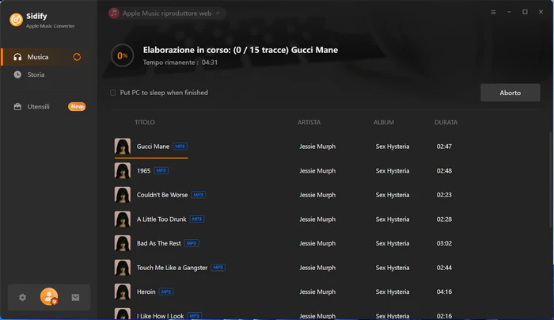This screenshot has width=554, height=320.
Task: Click the MP3 badge next to Bad As The Rest
Action: point(192,243)
